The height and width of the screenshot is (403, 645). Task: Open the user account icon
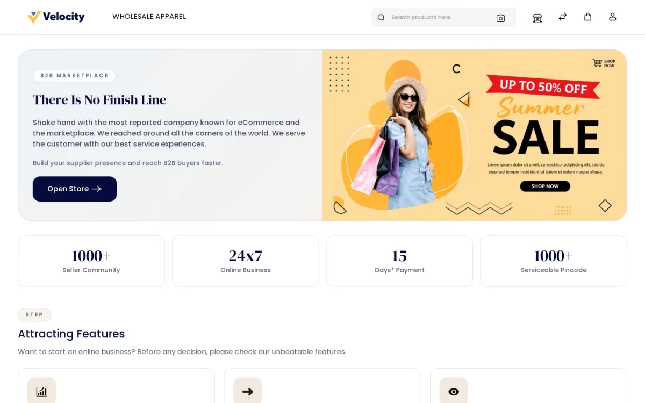click(613, 17)
